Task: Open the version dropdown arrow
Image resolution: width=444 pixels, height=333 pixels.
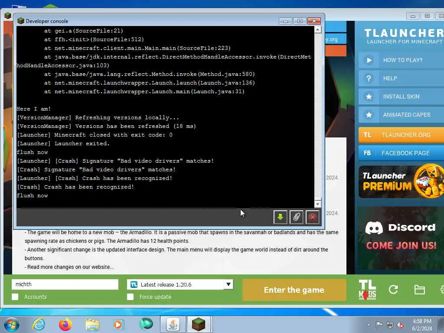Action: [x=228, y=284]
